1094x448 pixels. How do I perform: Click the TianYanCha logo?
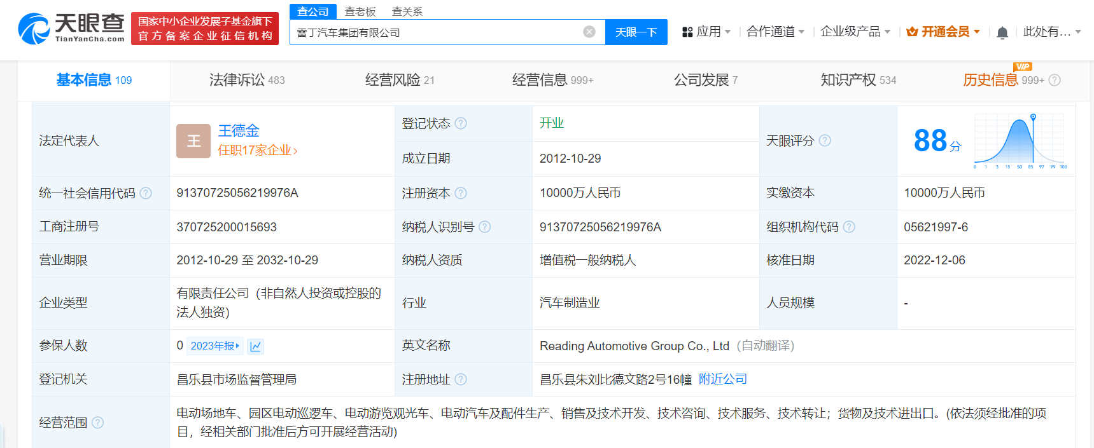pyautogui.click(x=71, y=29)
